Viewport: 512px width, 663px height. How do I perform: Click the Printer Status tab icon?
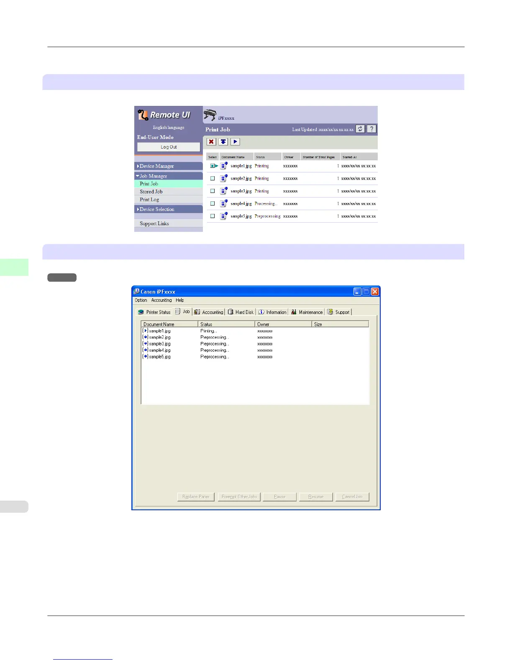click(141, 312)
